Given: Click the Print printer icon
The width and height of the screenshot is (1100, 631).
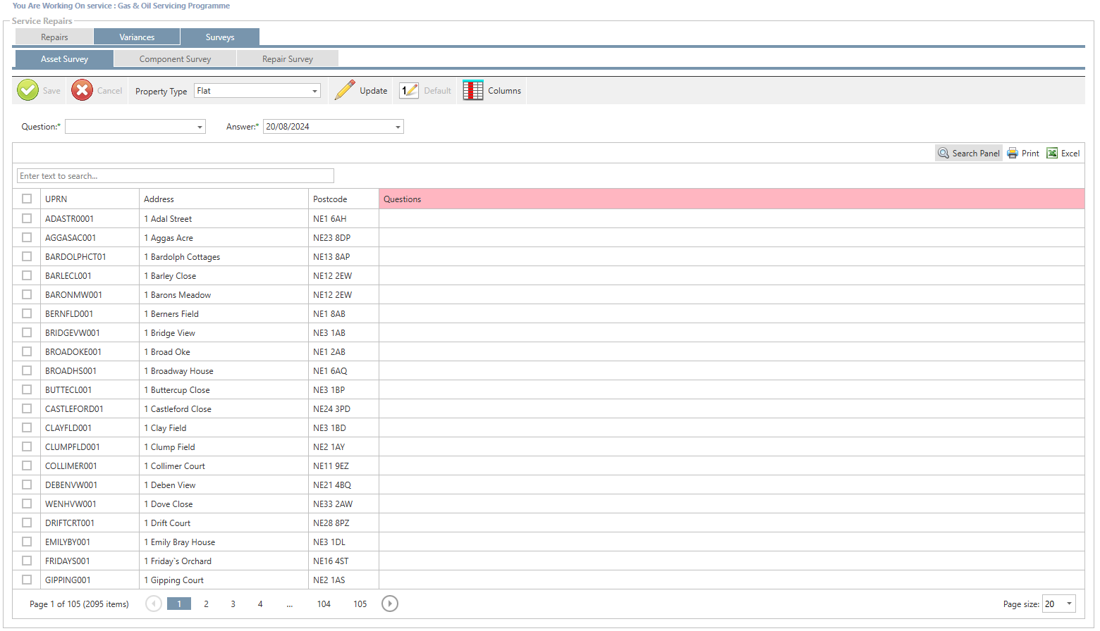Looking at the screenshot, I should (1013, 154).
